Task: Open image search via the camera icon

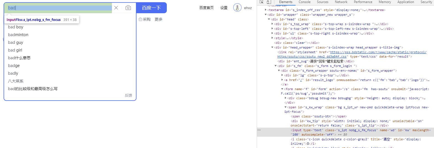Action: (x=128, y=8)
